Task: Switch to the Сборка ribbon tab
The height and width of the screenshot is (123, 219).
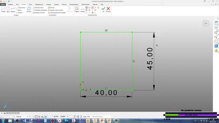Action: [49, 4]
